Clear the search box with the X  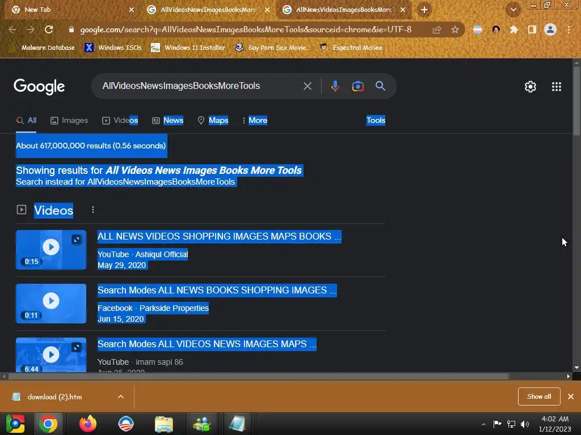pyautogui.click(x=307, y=86)
